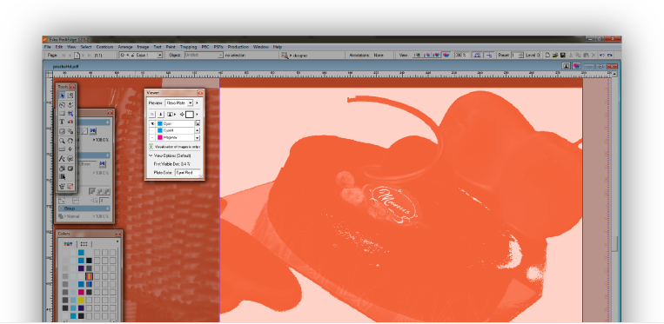Open the Production menu

coord(238,47)
